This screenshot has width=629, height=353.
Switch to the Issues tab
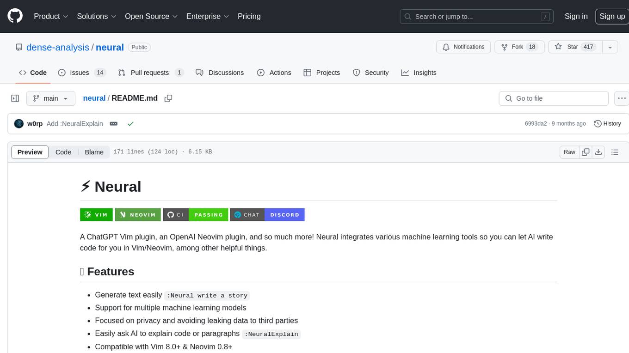click(82, 73)
